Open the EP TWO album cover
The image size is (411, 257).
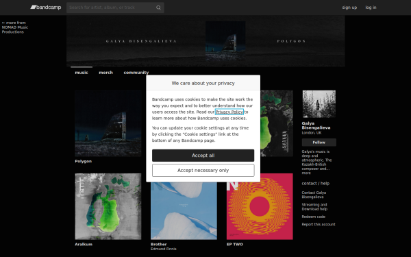point(260,206)
